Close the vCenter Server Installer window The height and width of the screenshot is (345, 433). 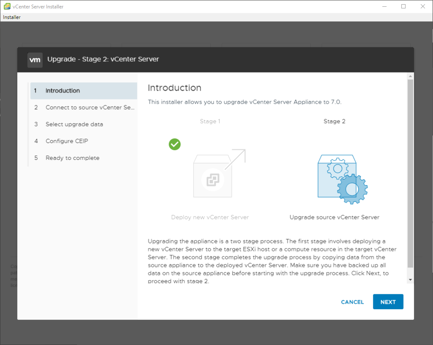[423, 6]
